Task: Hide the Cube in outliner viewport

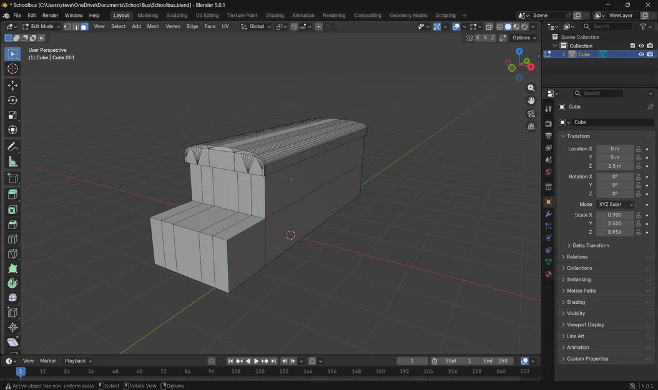Action: (x=641, y=54)
